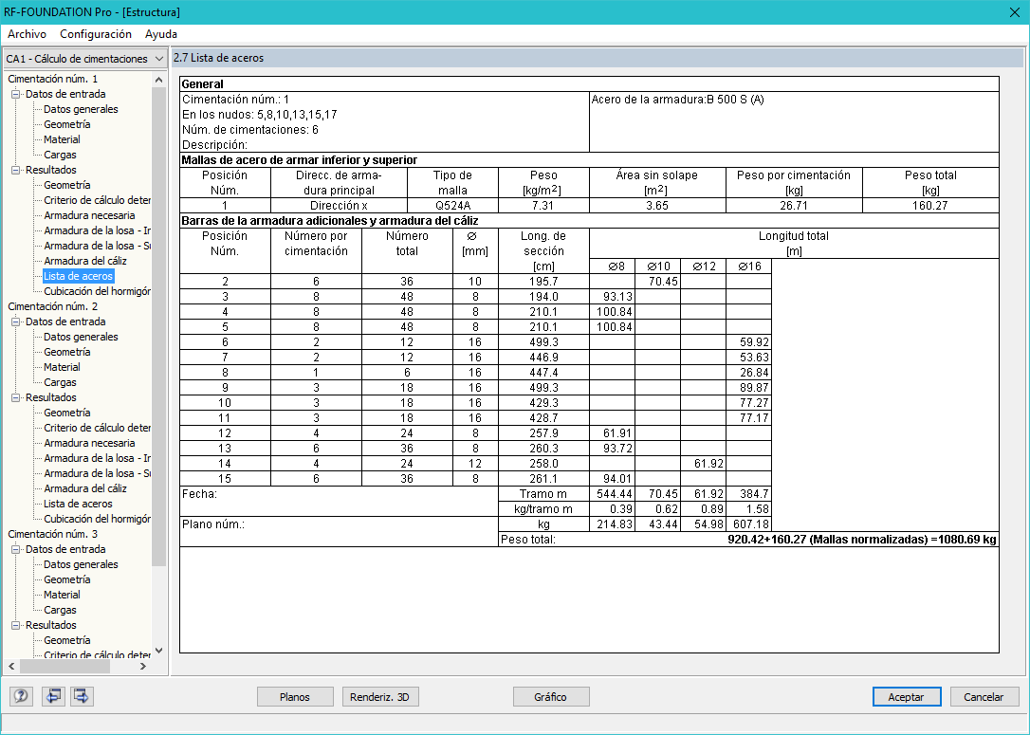Open the Configuración menu
Screen dimensions: 1030x735
pyautogui.click(x=96, y=34)
